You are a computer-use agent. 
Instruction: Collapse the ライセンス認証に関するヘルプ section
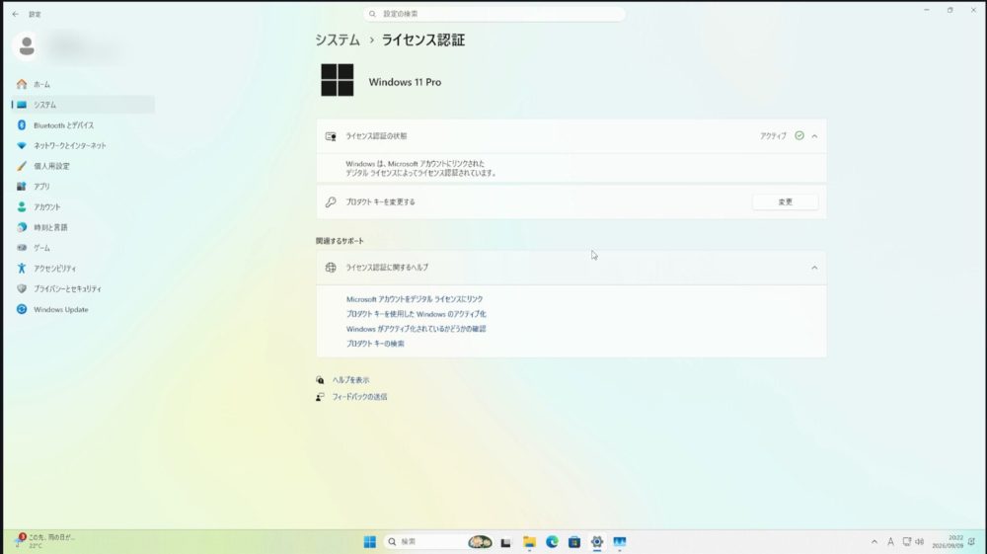click(x=814, y=268)
